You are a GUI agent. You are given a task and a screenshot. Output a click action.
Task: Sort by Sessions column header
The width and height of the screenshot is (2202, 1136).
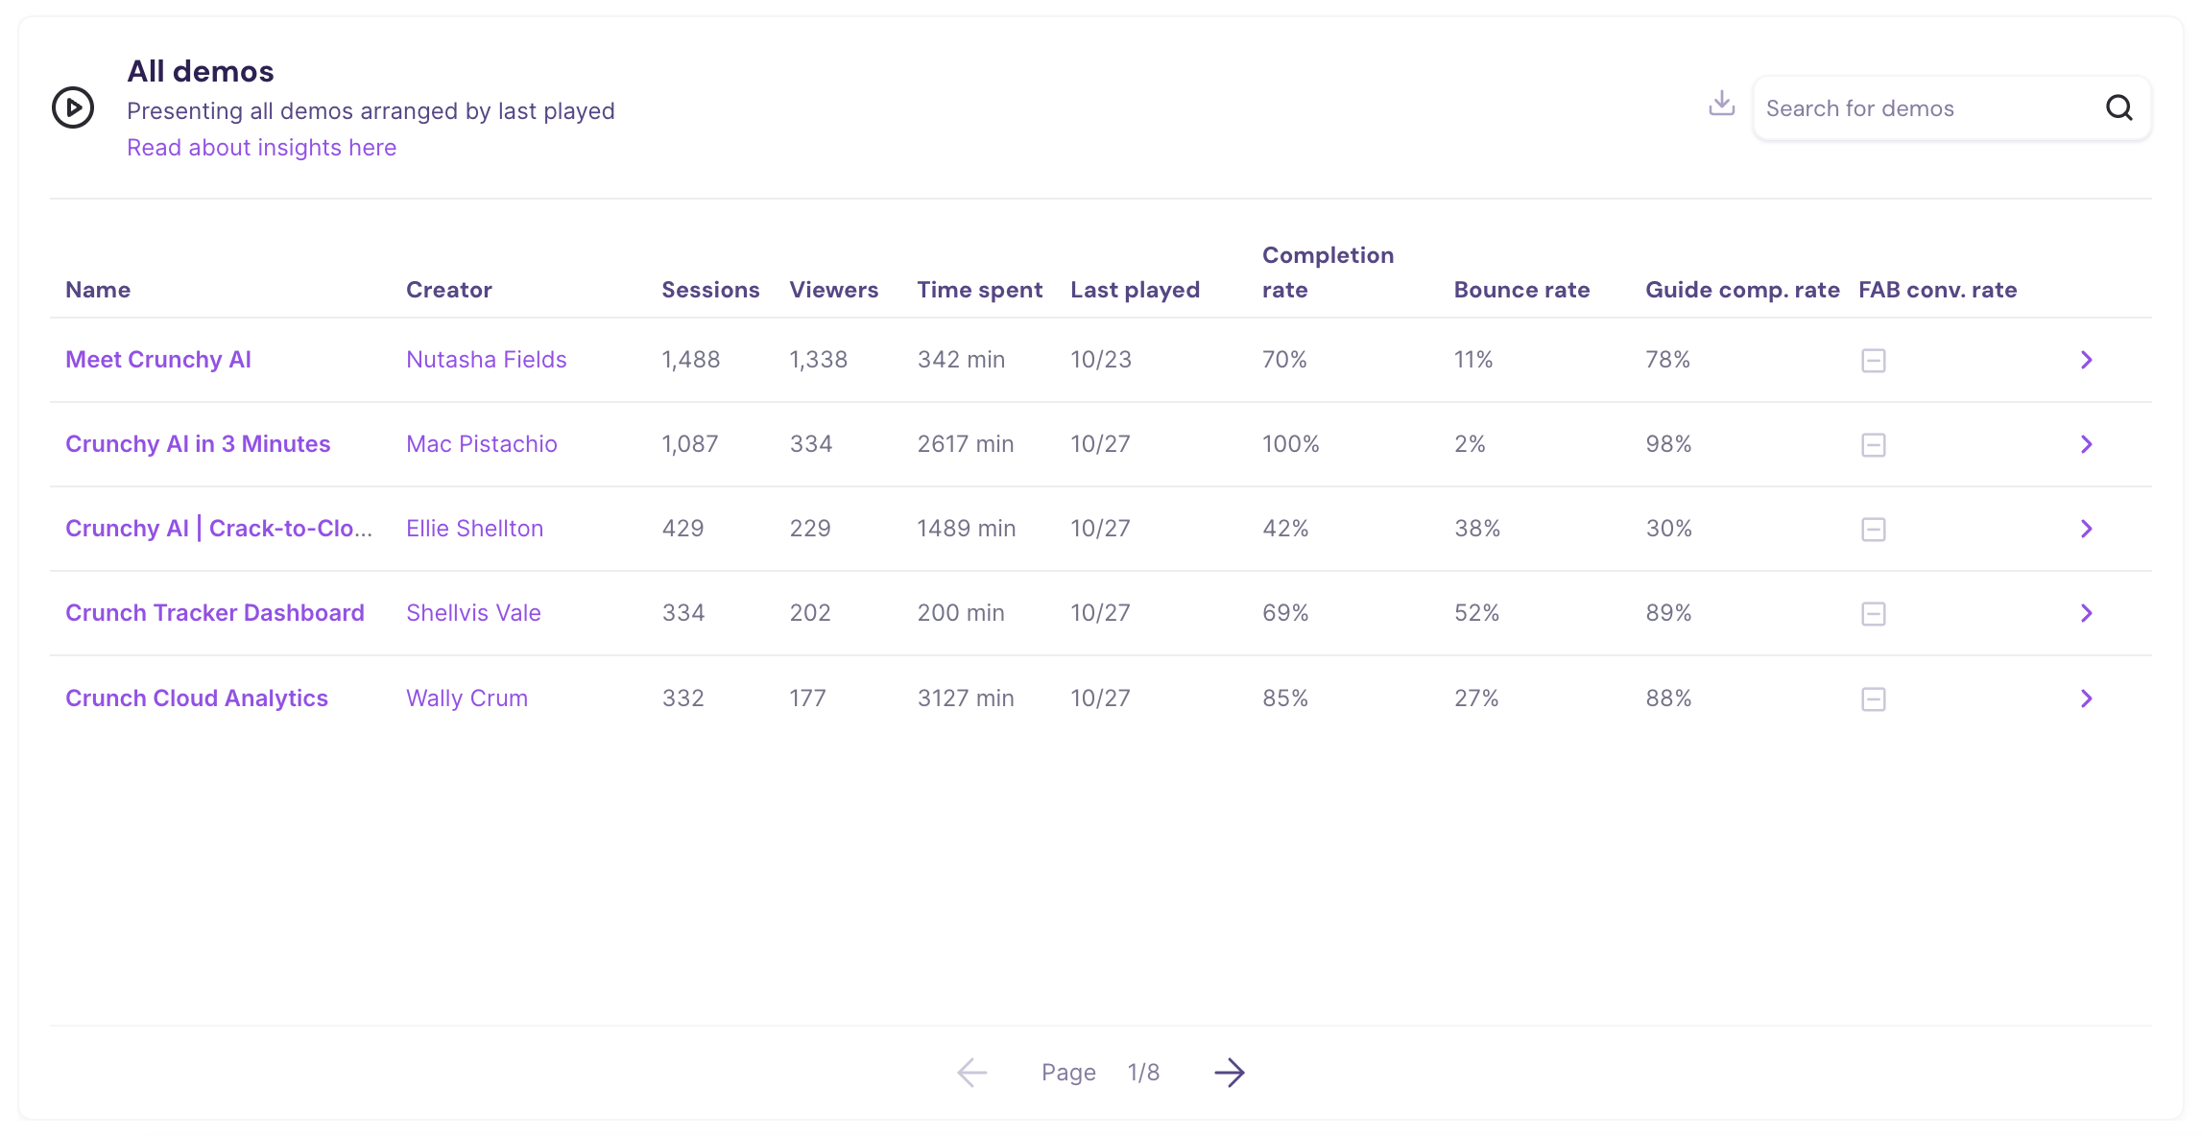(709, 290)
